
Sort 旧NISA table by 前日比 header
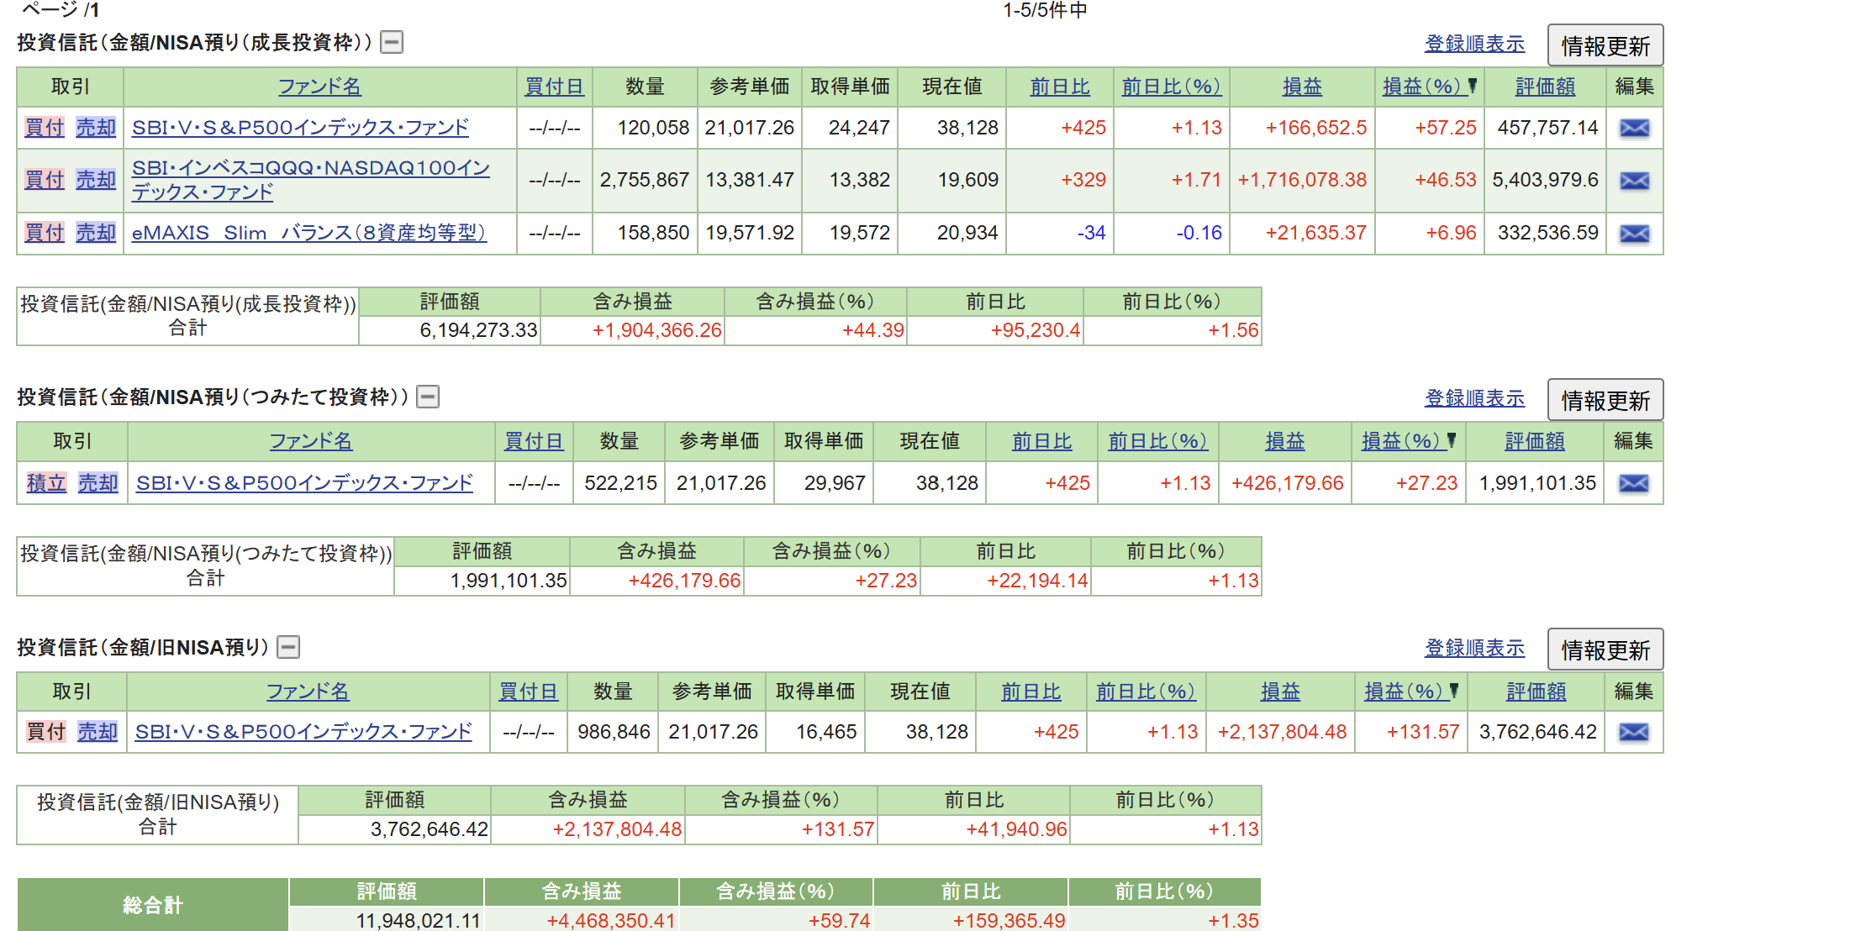click(1031, 692)
